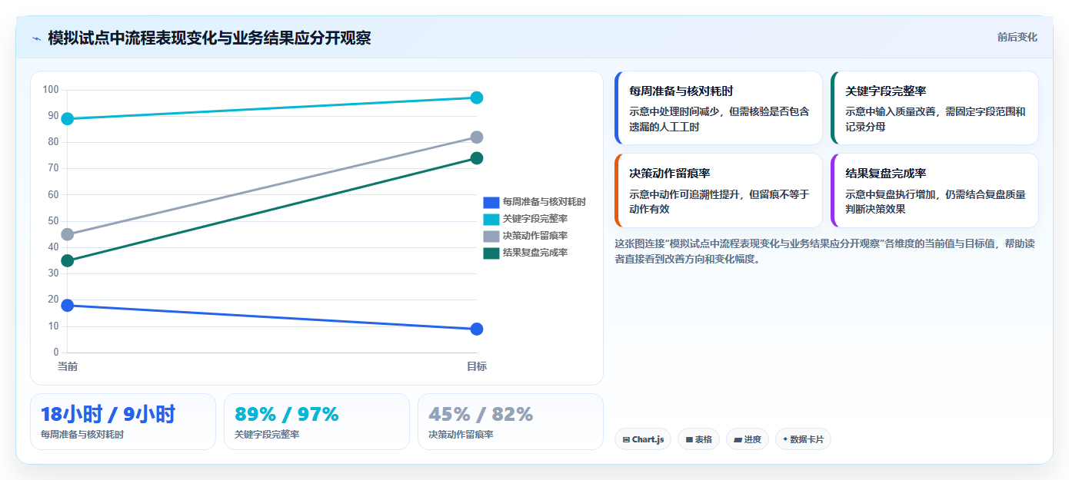Click the 18小时 / 9小时 stat card
The image size is (1069, 480).
pos(123,422)
